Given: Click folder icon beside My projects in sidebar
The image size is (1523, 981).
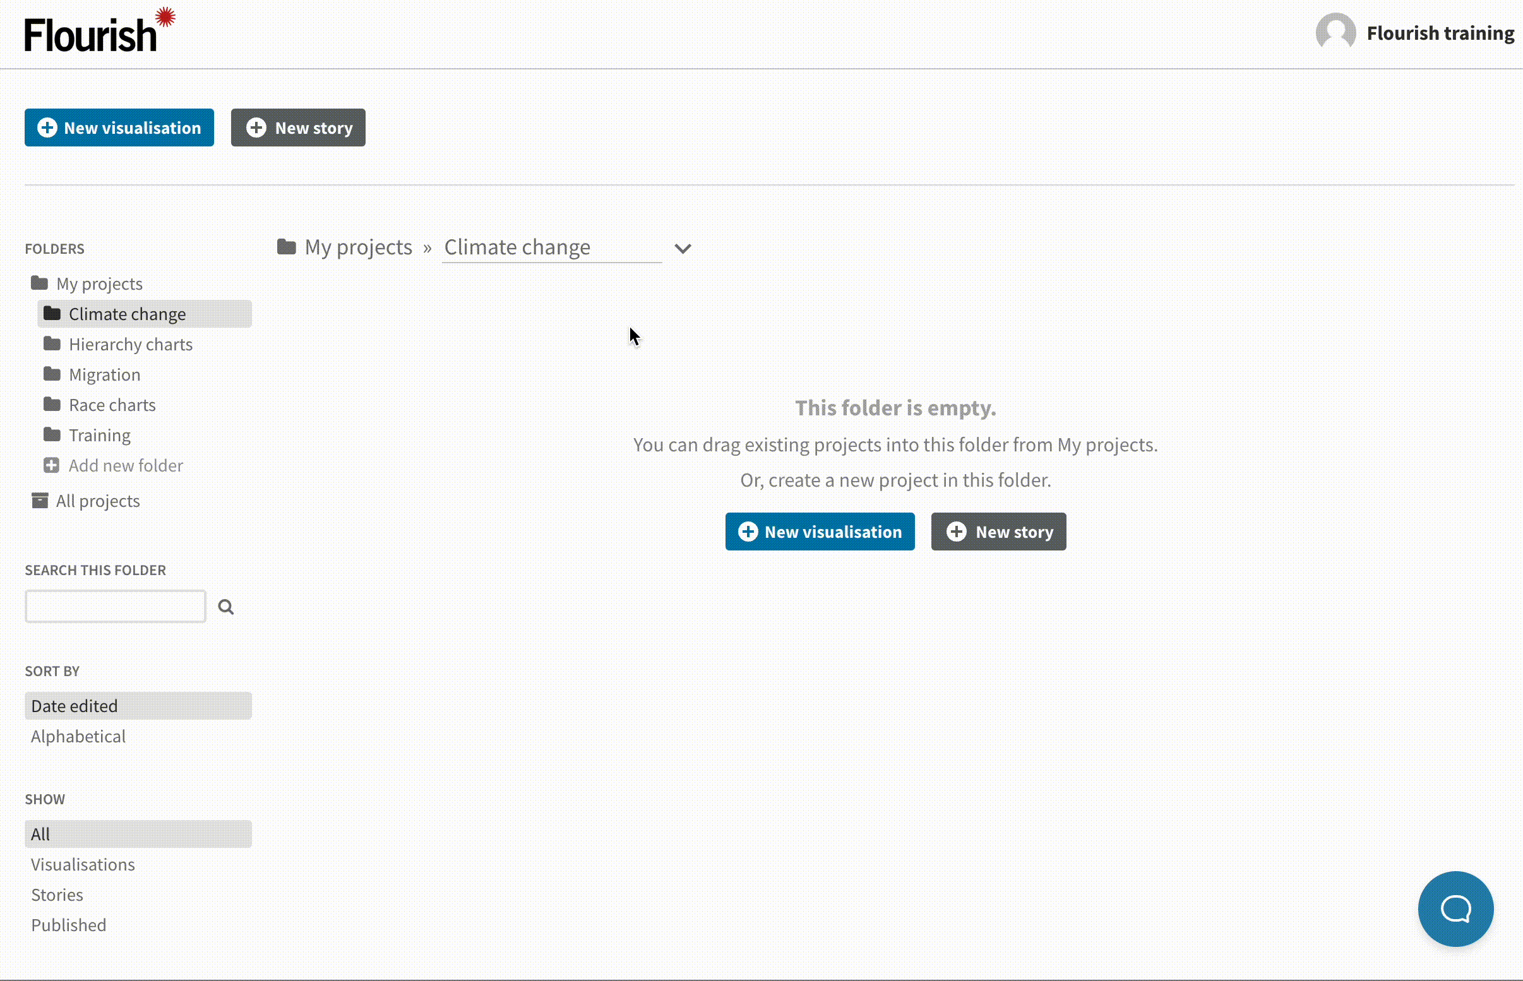Looking at the screenshot, I should [40, 283].
